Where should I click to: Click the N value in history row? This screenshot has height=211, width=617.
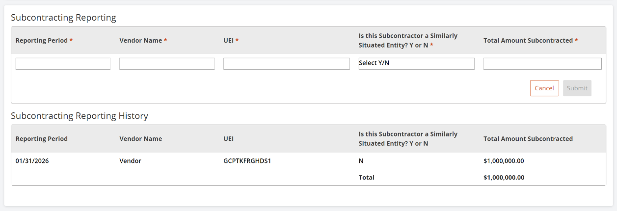361,160
